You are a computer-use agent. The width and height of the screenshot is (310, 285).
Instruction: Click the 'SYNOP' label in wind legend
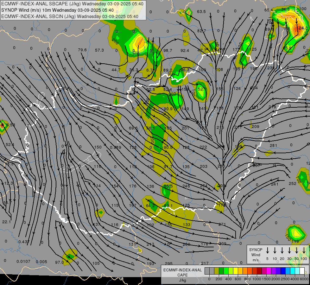click(256, 250)
